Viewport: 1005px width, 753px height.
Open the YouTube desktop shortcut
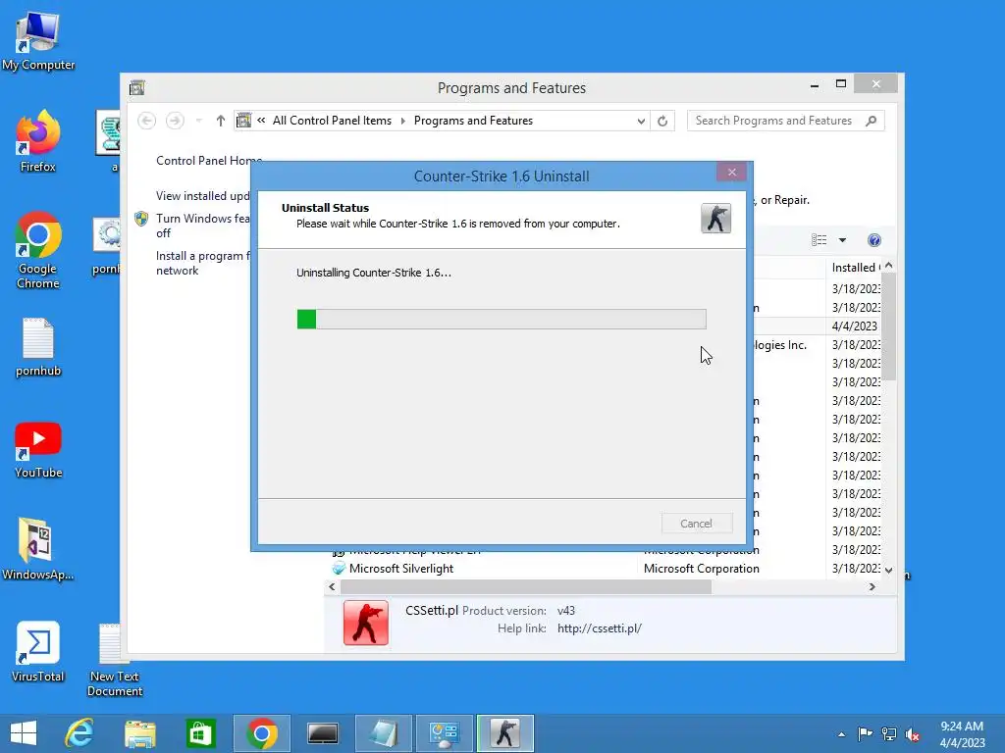[x=38, y=450]
